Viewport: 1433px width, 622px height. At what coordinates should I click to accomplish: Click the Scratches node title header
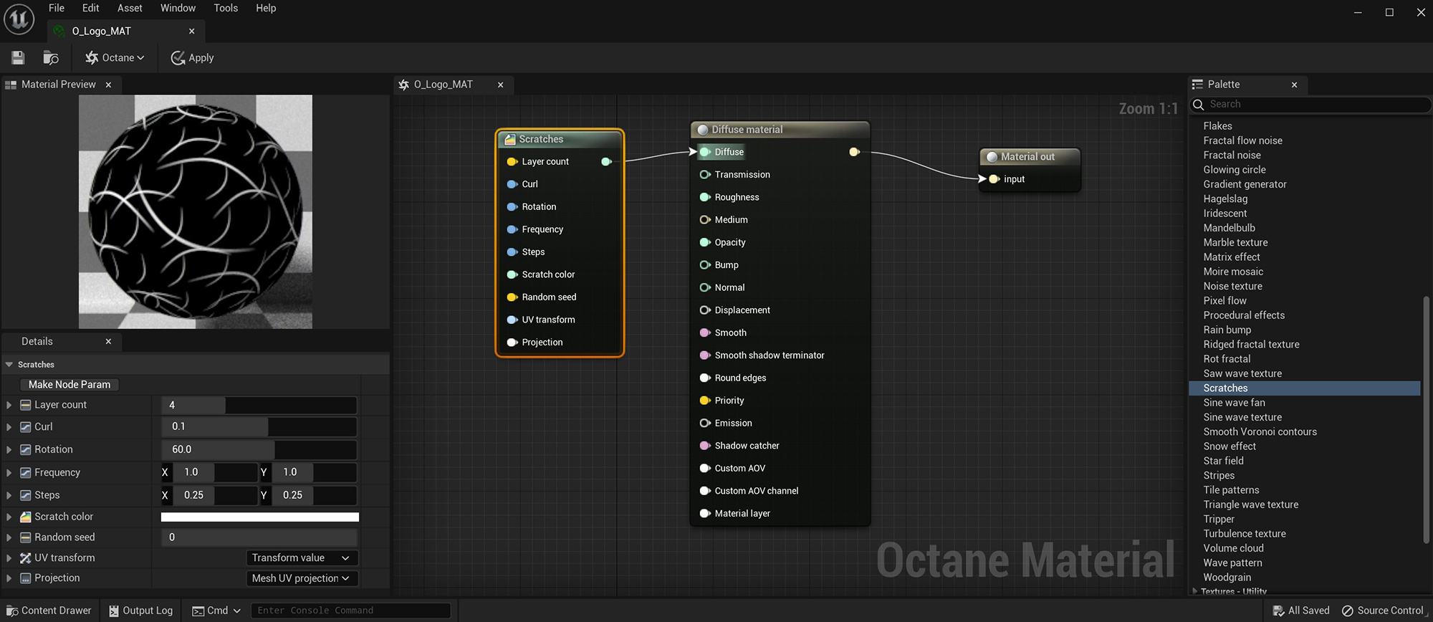click(560, 139)
